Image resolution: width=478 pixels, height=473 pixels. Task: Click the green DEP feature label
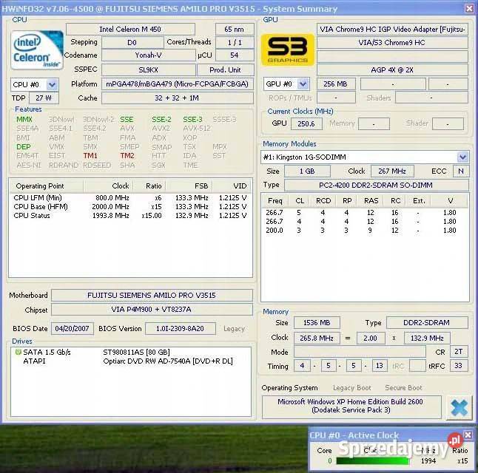[24, 147]
